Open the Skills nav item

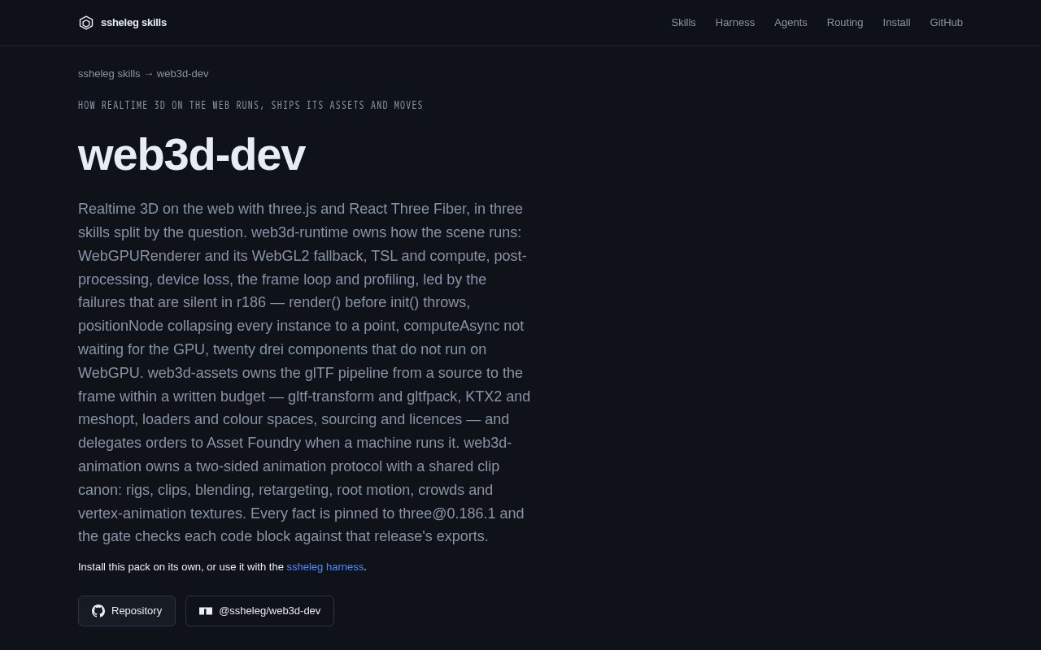683,23
